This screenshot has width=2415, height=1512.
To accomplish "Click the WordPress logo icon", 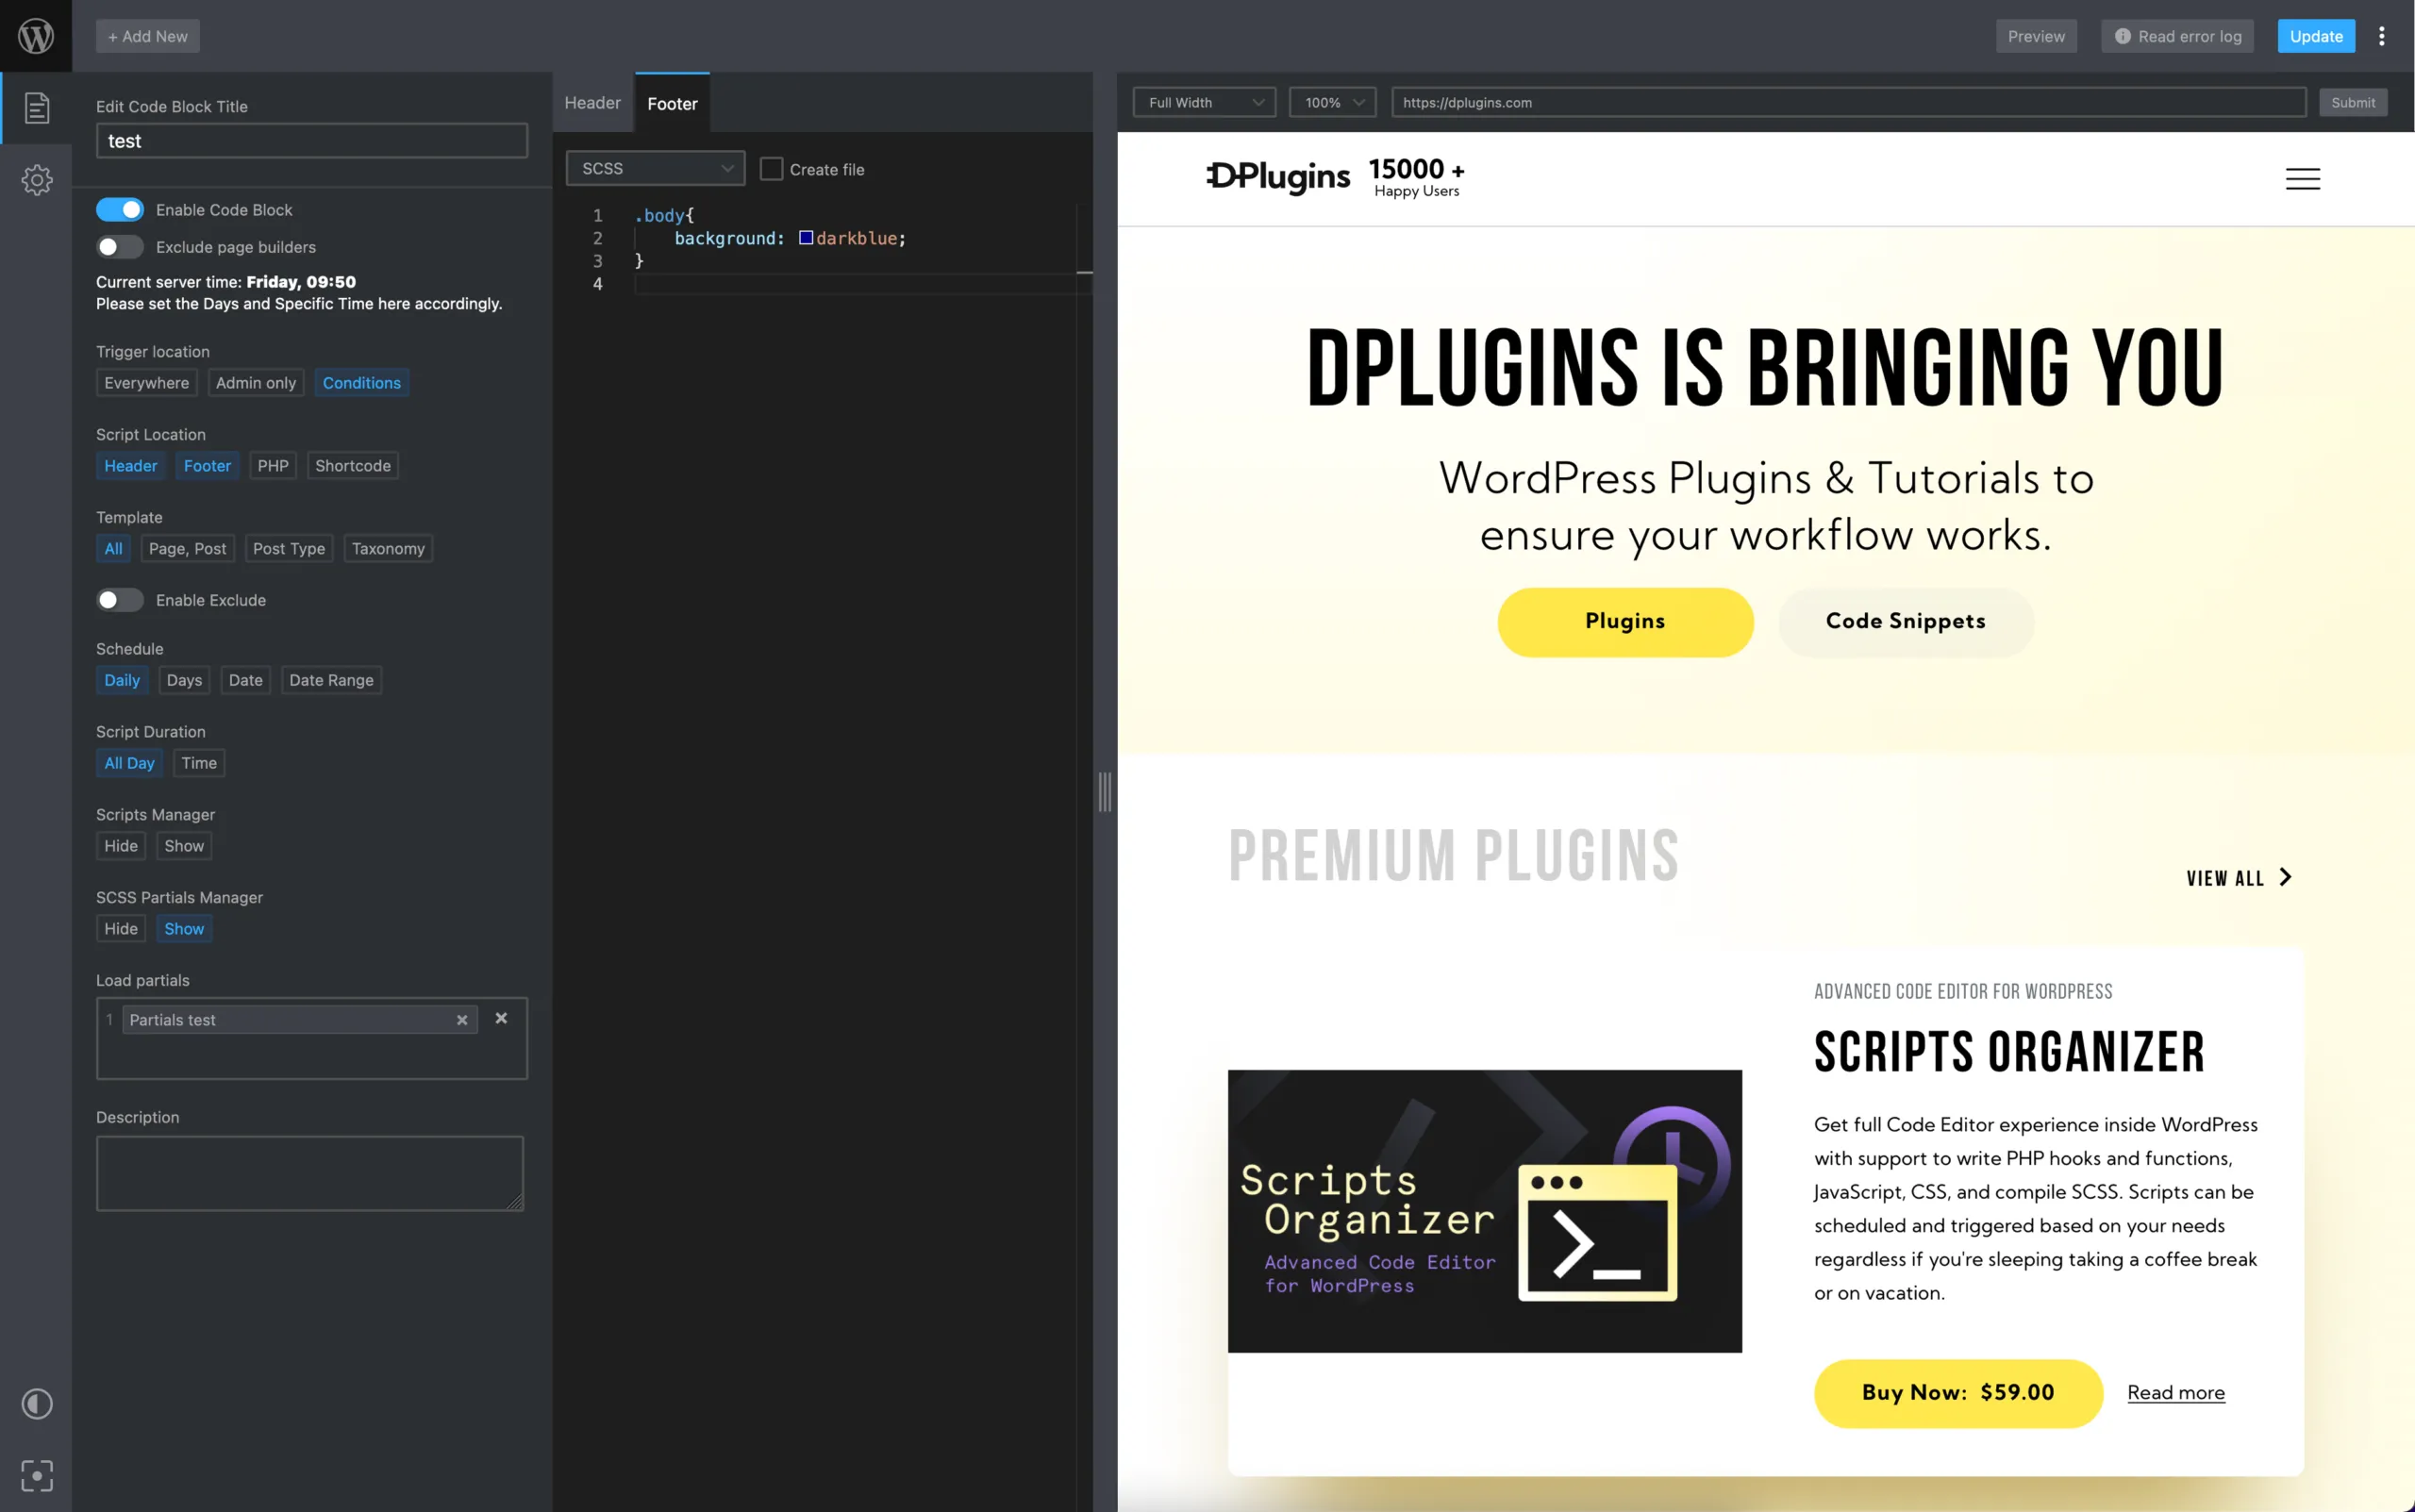I will click(36, 36).
